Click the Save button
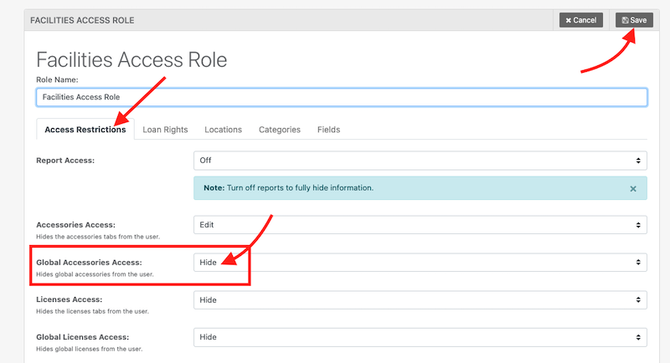The image size is (670, 363). (634, 19)
